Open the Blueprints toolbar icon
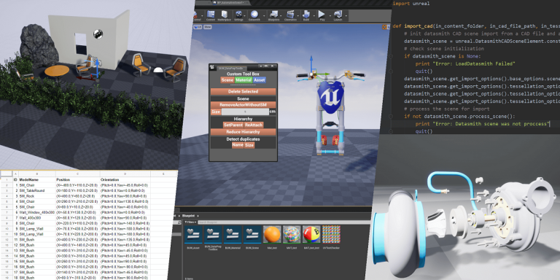Image resolution: width=560 pixels, height=280 pixels. [274, 15]
